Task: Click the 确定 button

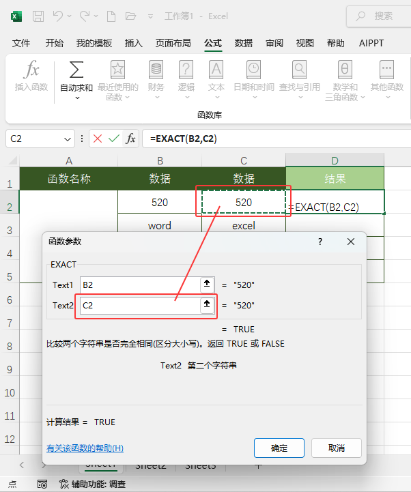Action: (x=279, y=448)
